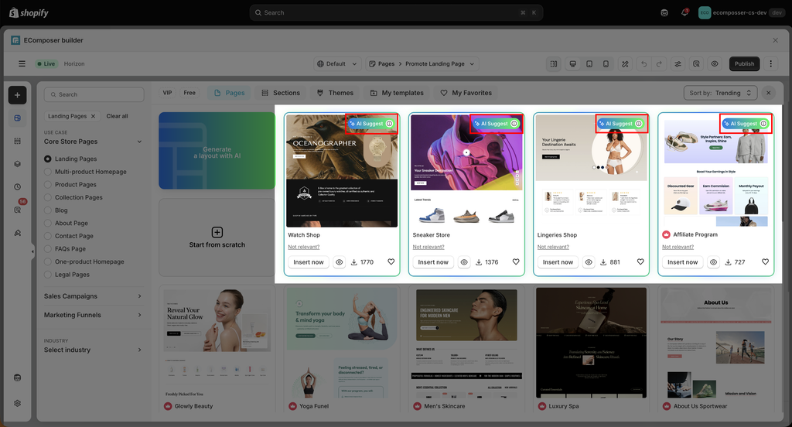Click Not relevant? under Sneaker Store
The width and height of the screenshot is (792, 427).
[428, 247]
